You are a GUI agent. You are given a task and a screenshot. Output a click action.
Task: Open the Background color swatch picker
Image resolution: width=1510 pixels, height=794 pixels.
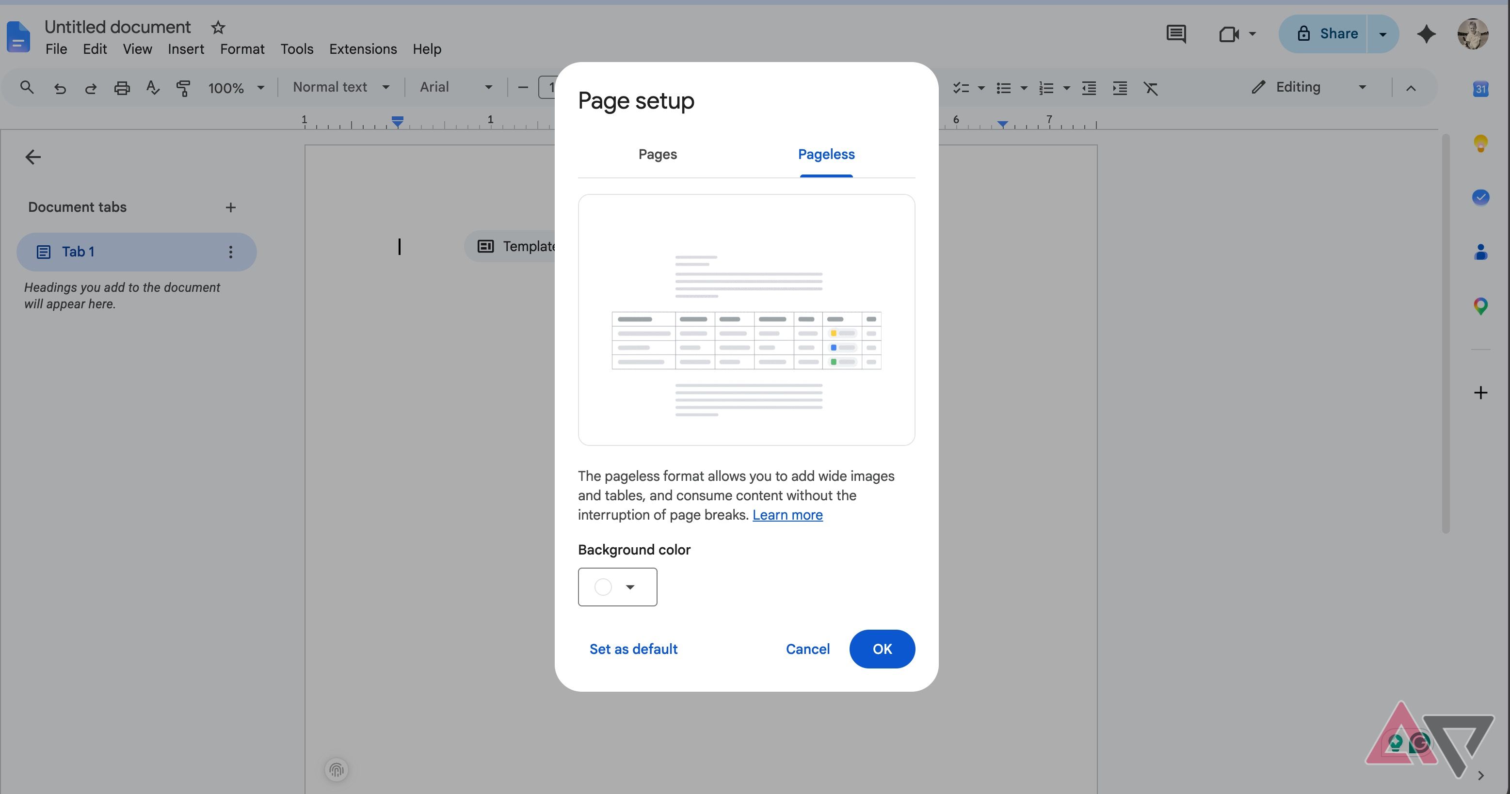[617, 587]
